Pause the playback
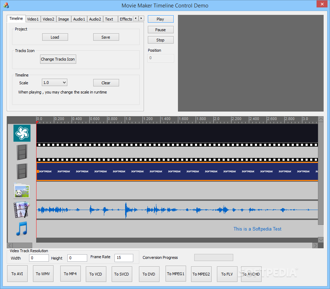Screen dimensions: 330x289 point(161,30)
